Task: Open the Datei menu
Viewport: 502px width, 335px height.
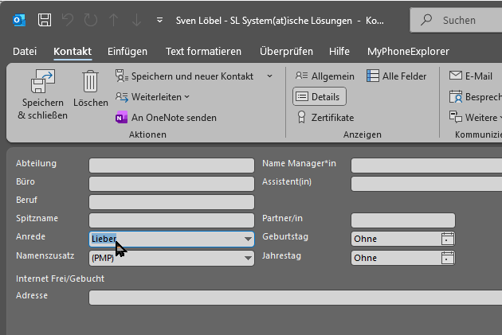Action: (x=25, y=52)
